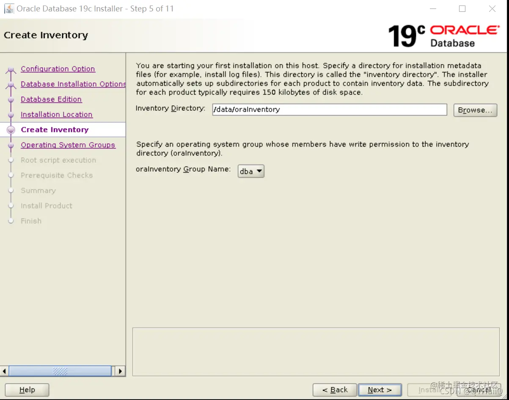The width and height of the screenshot is (509, 400).
Task: Click the sidebar scrollbar right arrow
Action: coord(120,371)
